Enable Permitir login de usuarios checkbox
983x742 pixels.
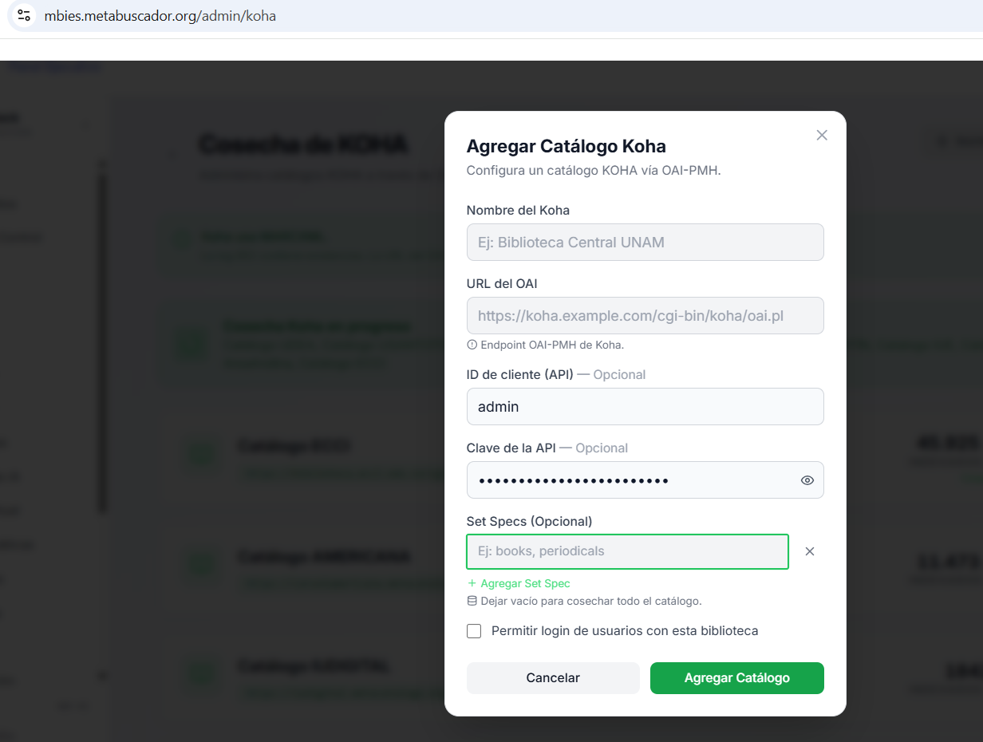click(474, 631)
